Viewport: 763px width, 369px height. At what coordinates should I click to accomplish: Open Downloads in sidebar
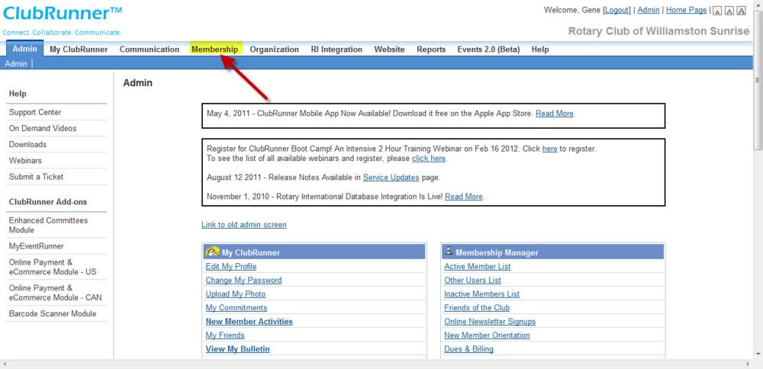pos(27,144)
